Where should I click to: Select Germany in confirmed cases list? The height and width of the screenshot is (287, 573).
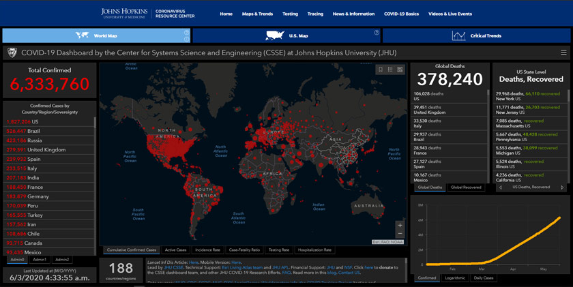point(48,196)
